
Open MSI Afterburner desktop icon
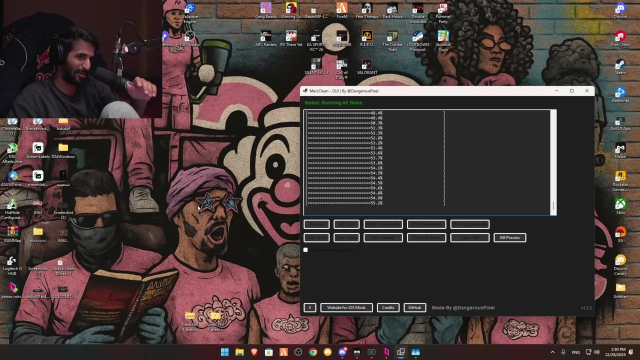pyautogui.click(x=12, y=153)
